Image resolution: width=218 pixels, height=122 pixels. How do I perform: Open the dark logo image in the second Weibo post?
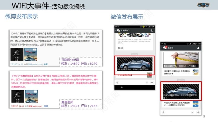[x=18, y=97]
